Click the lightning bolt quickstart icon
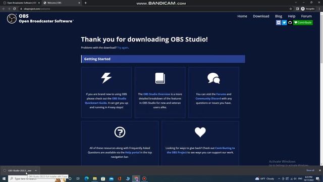 point(106,78)
